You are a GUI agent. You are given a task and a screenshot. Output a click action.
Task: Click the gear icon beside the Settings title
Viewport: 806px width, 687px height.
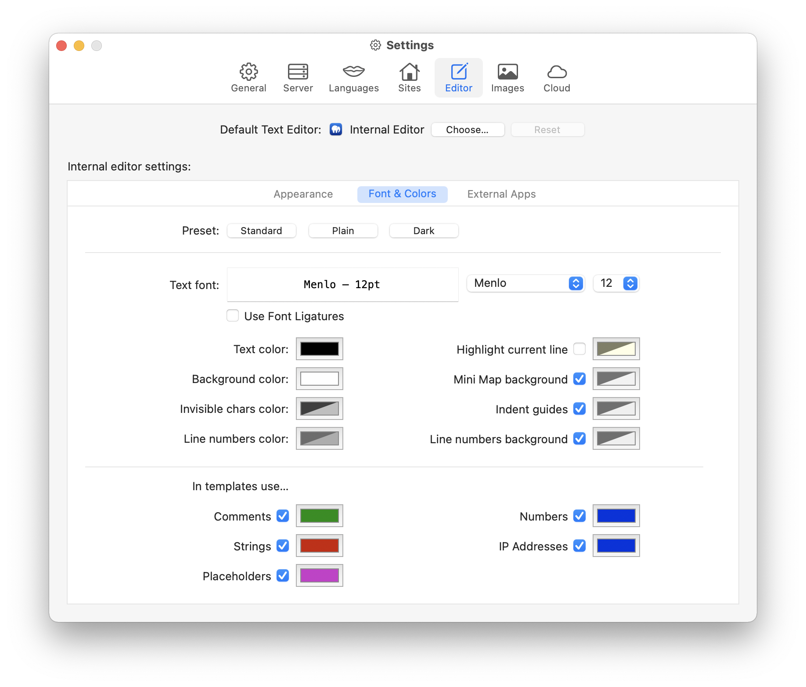pos(375,45)
